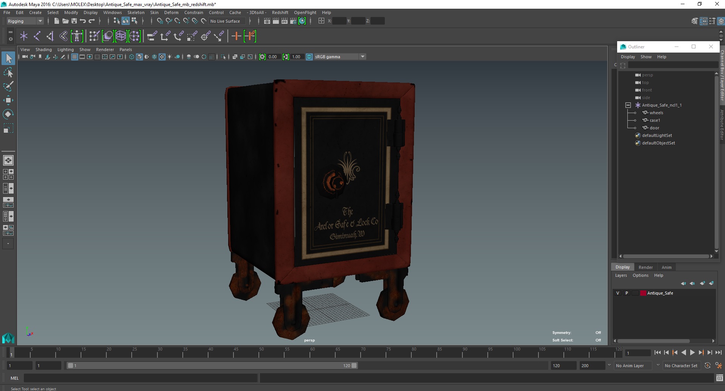725x391 pixels.
Task: Activate the Joint tool on shelf
Action: (x=37, y=36)
